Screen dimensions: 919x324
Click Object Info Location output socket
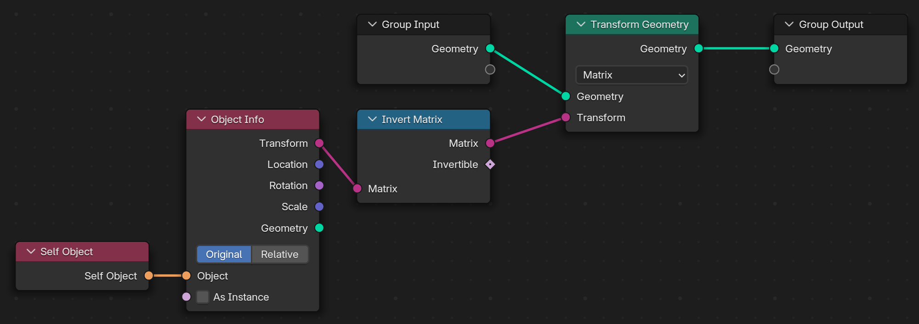[x=319, y=164]
